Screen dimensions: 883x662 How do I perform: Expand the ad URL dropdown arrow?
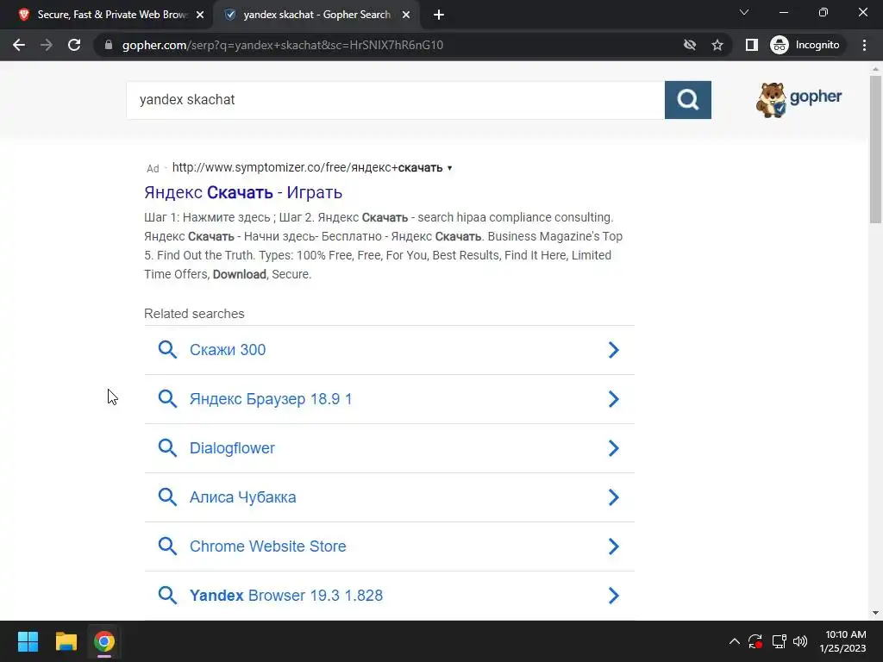coord(449,168)
